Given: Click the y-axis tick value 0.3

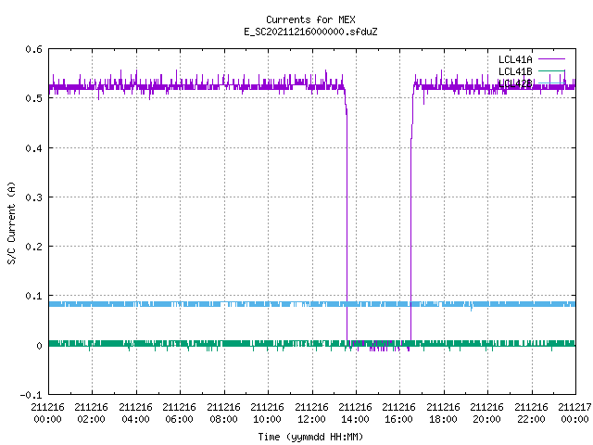Looking at the screenshot, I should tap(33, 197).
